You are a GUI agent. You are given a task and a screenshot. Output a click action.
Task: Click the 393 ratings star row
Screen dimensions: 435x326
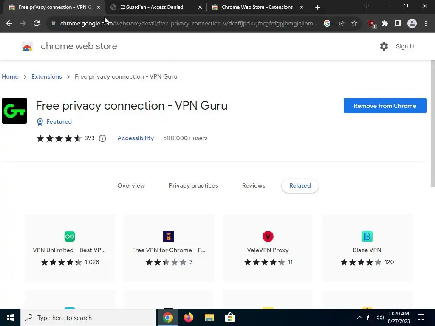[59, 138]
